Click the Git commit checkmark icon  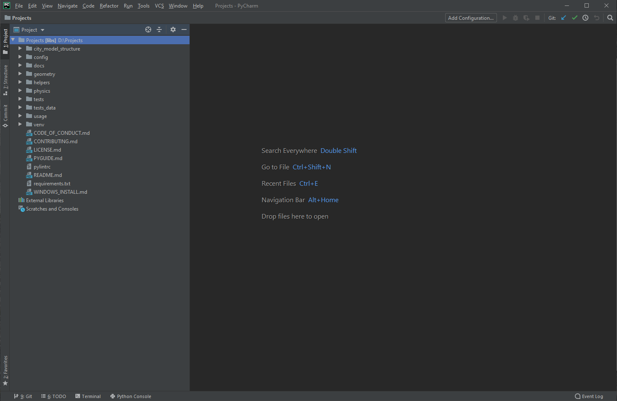(x=574, y=18)
